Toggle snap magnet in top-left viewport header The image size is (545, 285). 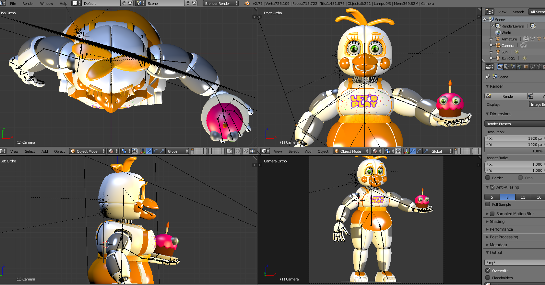pos(245,151)
